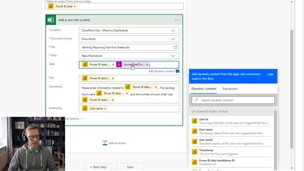Insert Power BI data Installation ID content
304x171 pixels.
pos(231,162)
